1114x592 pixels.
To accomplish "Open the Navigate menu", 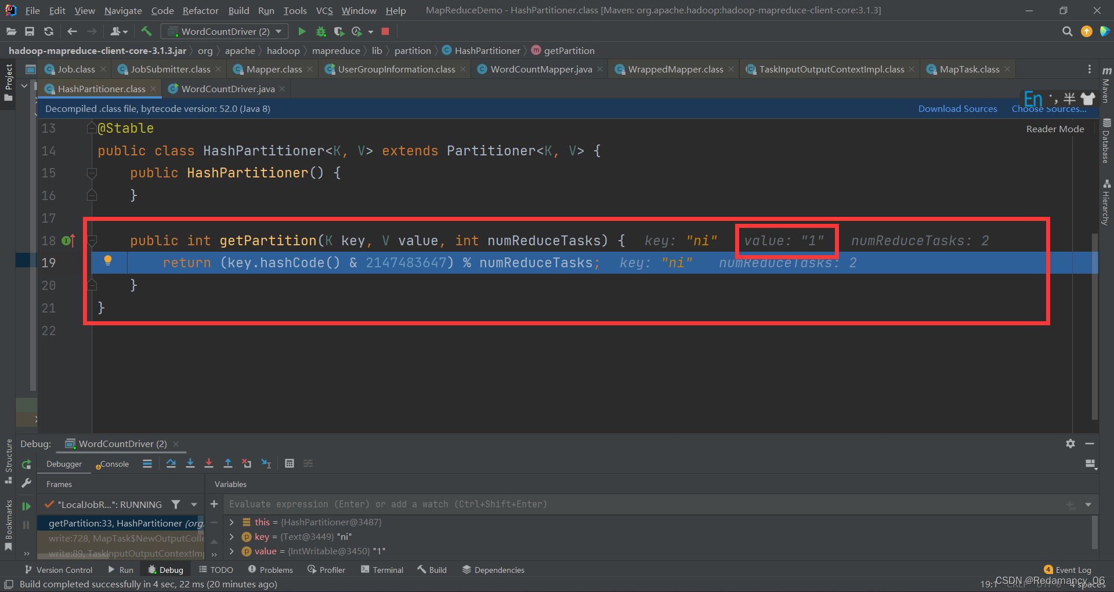I will tap(123, 10).
